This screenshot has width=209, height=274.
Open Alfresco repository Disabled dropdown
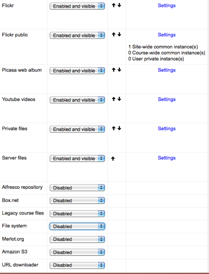pyautogui.click(x=77, y=188)
